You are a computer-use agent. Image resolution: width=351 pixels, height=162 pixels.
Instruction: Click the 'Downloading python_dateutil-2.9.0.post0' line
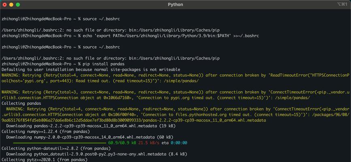pyautogui.click(x=96, y=154)
